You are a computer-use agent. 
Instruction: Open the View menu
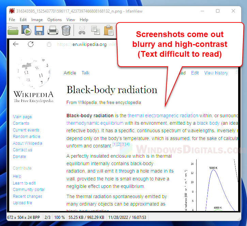pyautogui.click(x=71, y=20)
